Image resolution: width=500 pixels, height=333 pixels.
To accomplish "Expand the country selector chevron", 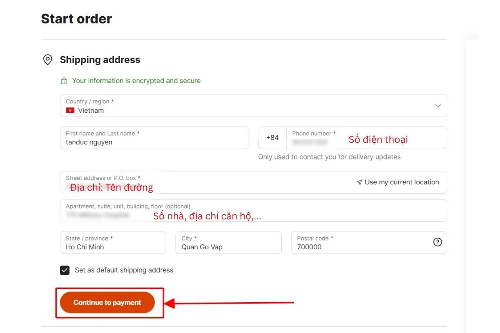I will pos(438,106).
